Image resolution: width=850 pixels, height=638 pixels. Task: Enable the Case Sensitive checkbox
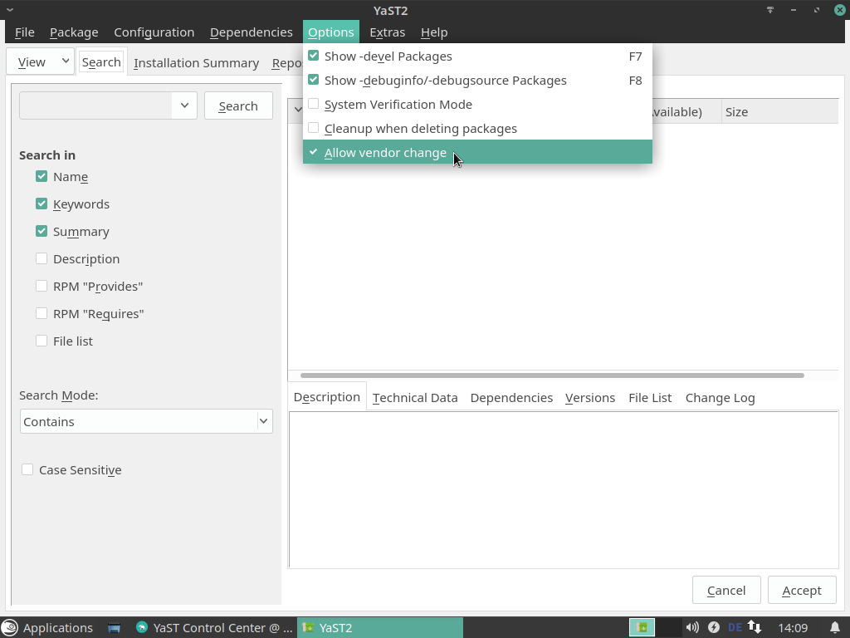click(x=27, y=470)
